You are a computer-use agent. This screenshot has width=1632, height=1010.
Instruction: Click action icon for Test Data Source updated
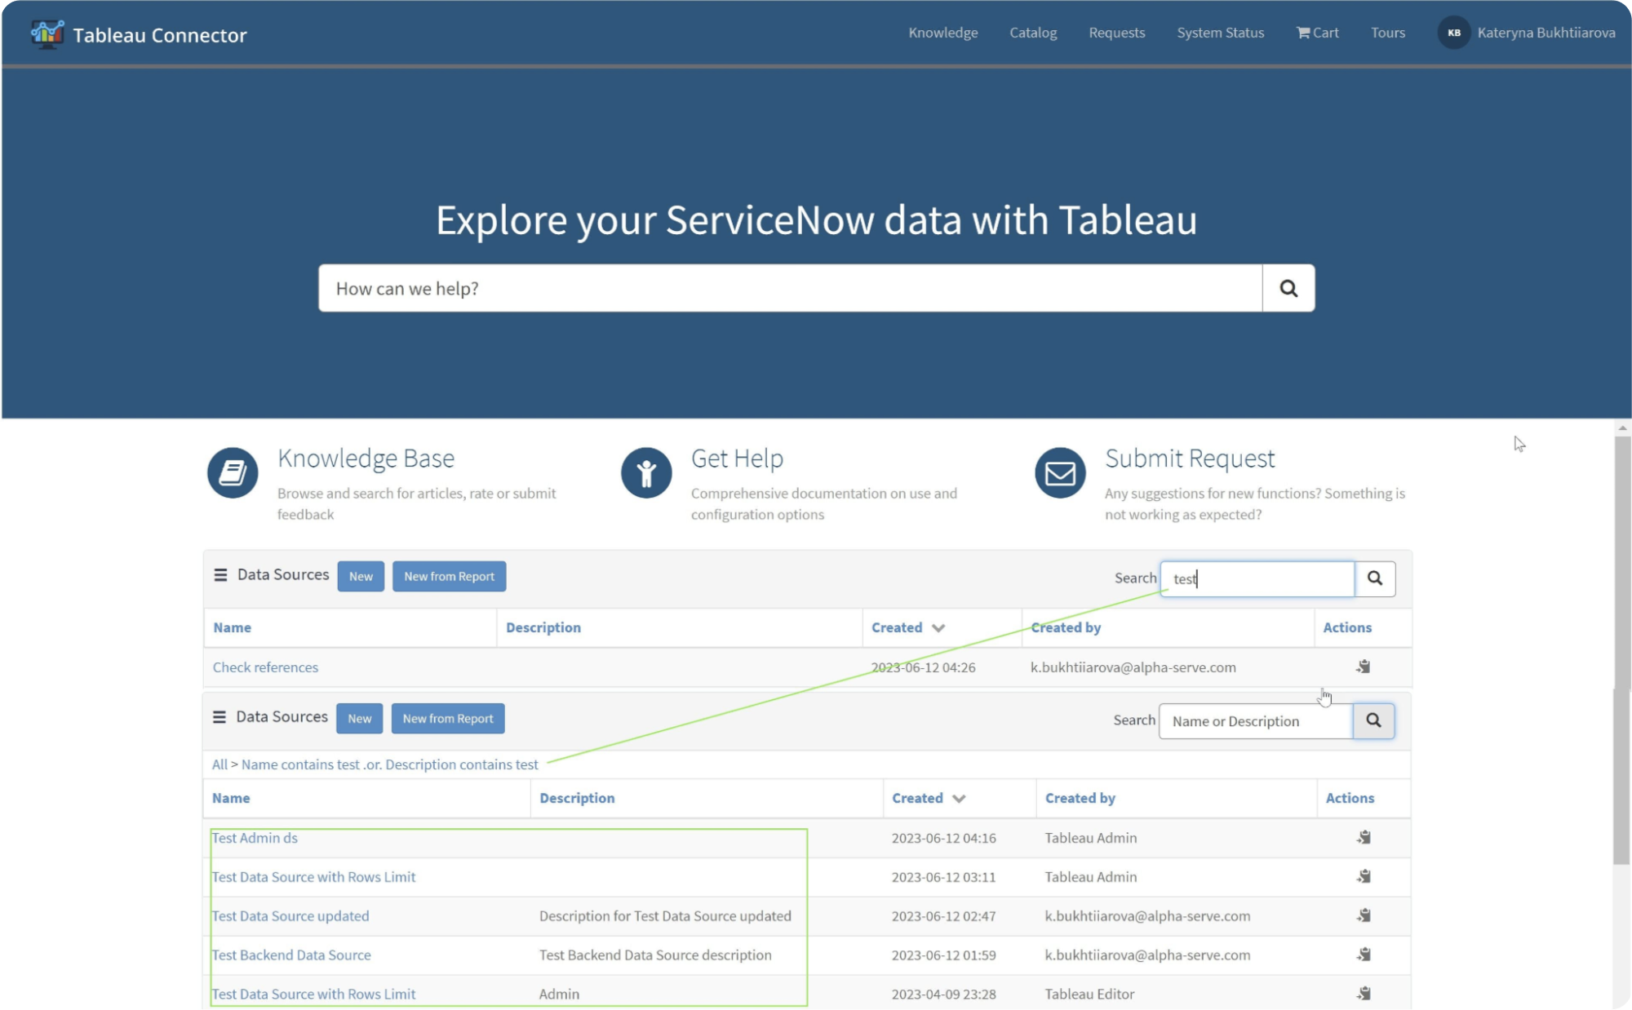(1364, 915)
